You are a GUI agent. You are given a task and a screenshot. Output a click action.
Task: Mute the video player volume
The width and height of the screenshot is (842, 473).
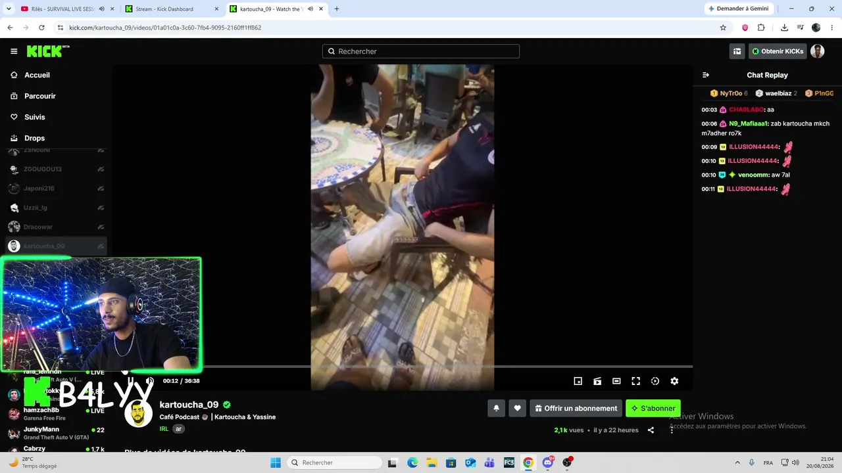(x=150, y=381)
